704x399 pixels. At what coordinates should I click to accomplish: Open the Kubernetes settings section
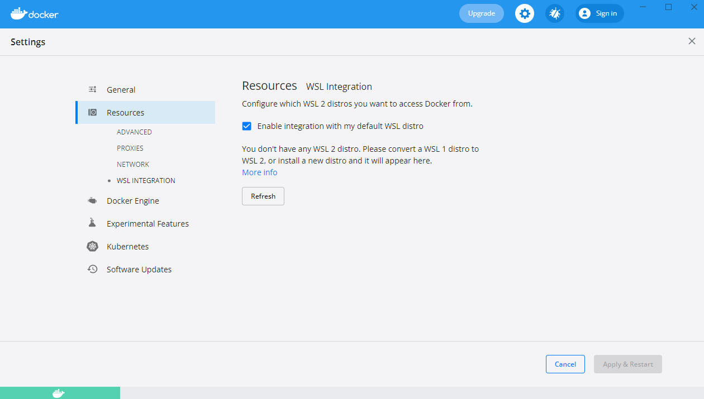(x=145, y=246)
